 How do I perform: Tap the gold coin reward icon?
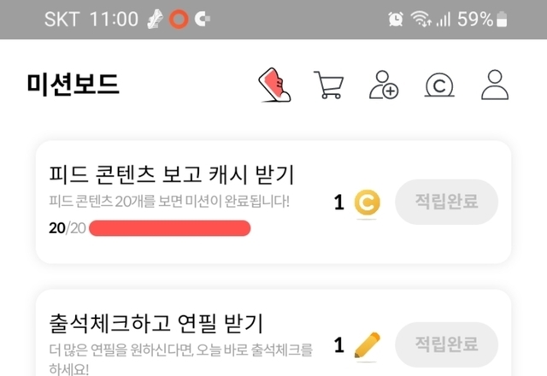tap(368, 203)
